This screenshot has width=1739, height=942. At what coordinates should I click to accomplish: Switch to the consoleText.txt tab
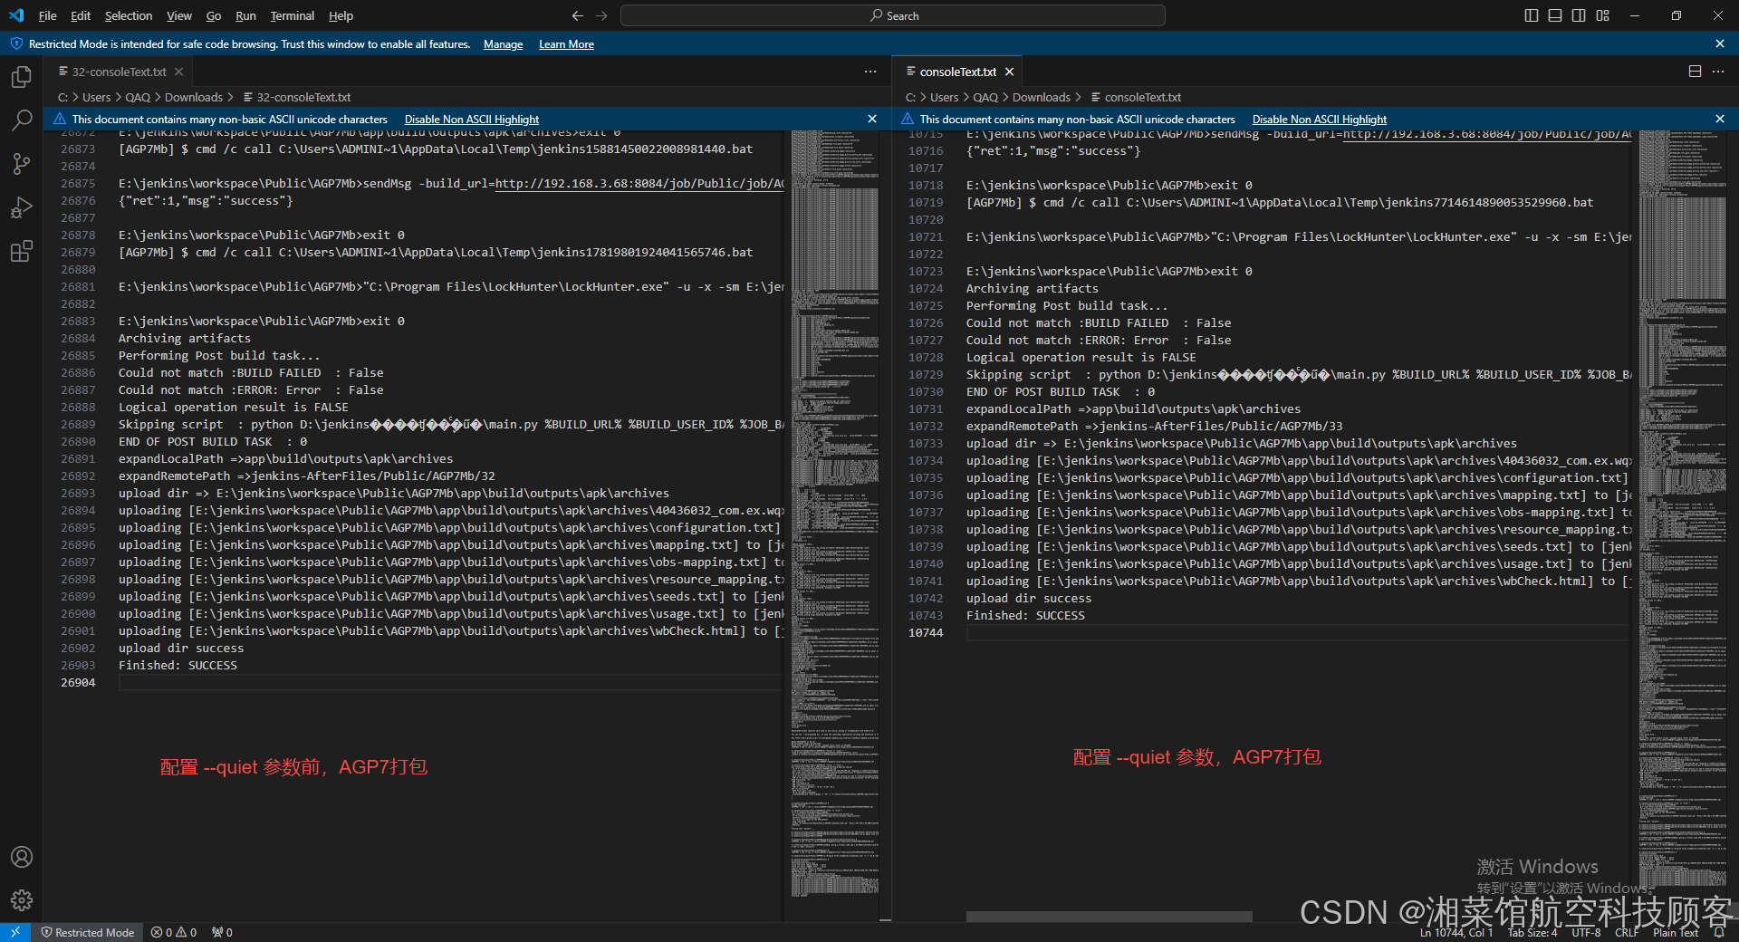pyautogui.click(x=957, y=72)
